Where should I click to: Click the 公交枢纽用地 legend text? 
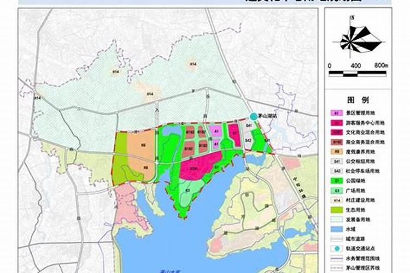pos(360,161)
